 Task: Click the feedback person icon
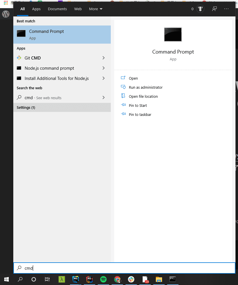coord(214,9)
